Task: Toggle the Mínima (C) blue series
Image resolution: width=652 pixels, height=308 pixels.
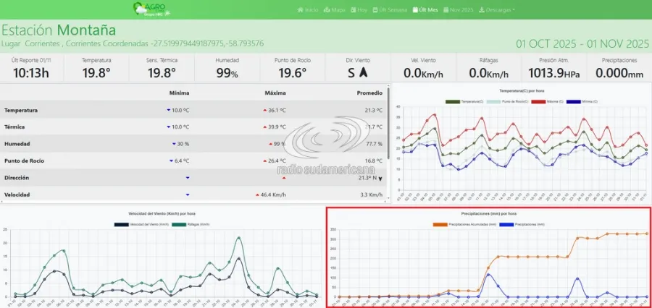Action: click(573, 102)
